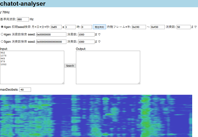
Task: Click the 月×日+分+秒 field with 0x85
Action: 56,27
